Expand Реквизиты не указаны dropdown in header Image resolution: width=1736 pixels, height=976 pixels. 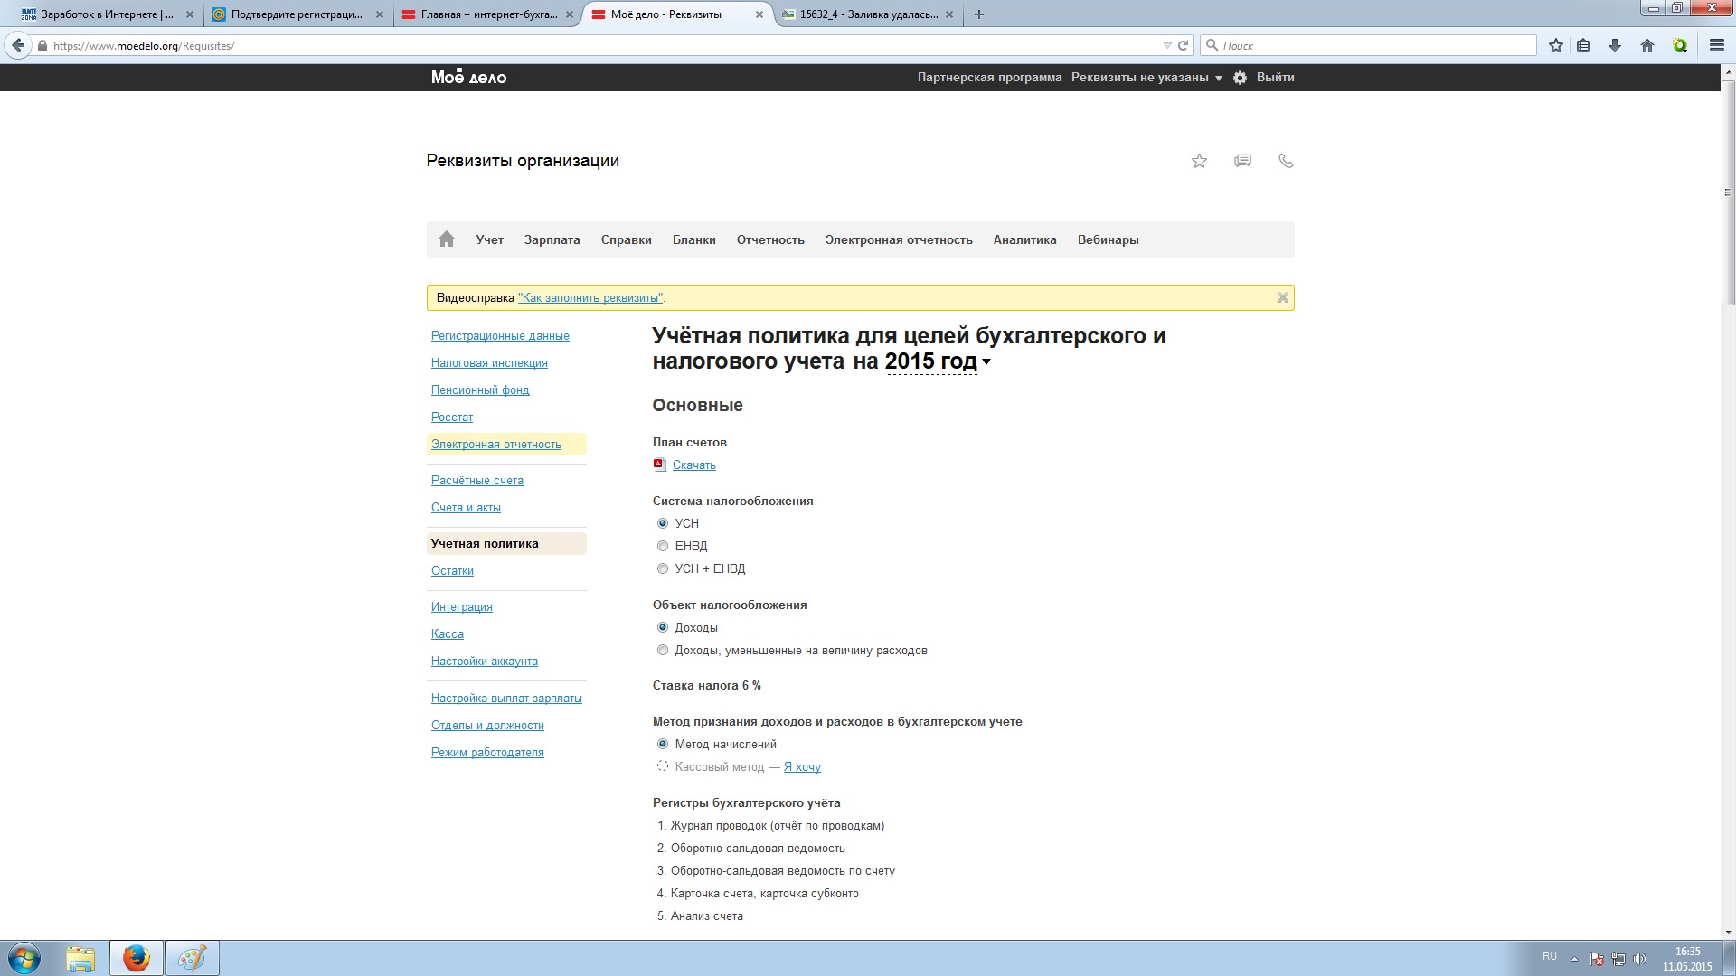pos(1146,78)
